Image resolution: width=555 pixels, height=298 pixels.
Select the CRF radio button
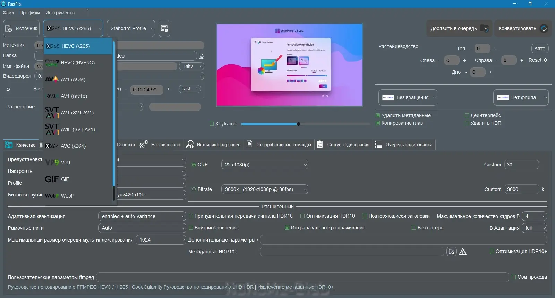point(194,165)
